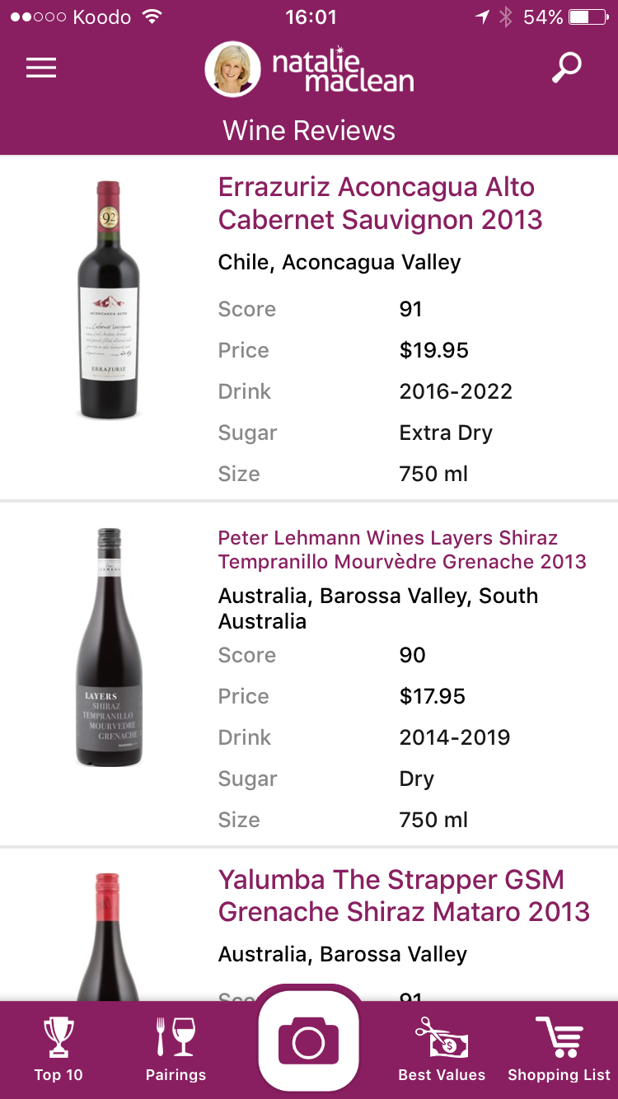Screen dimensions: 618x1099
Task: Tap the $19.95 price of Errazuriz
Action: (x=433, y=350)
